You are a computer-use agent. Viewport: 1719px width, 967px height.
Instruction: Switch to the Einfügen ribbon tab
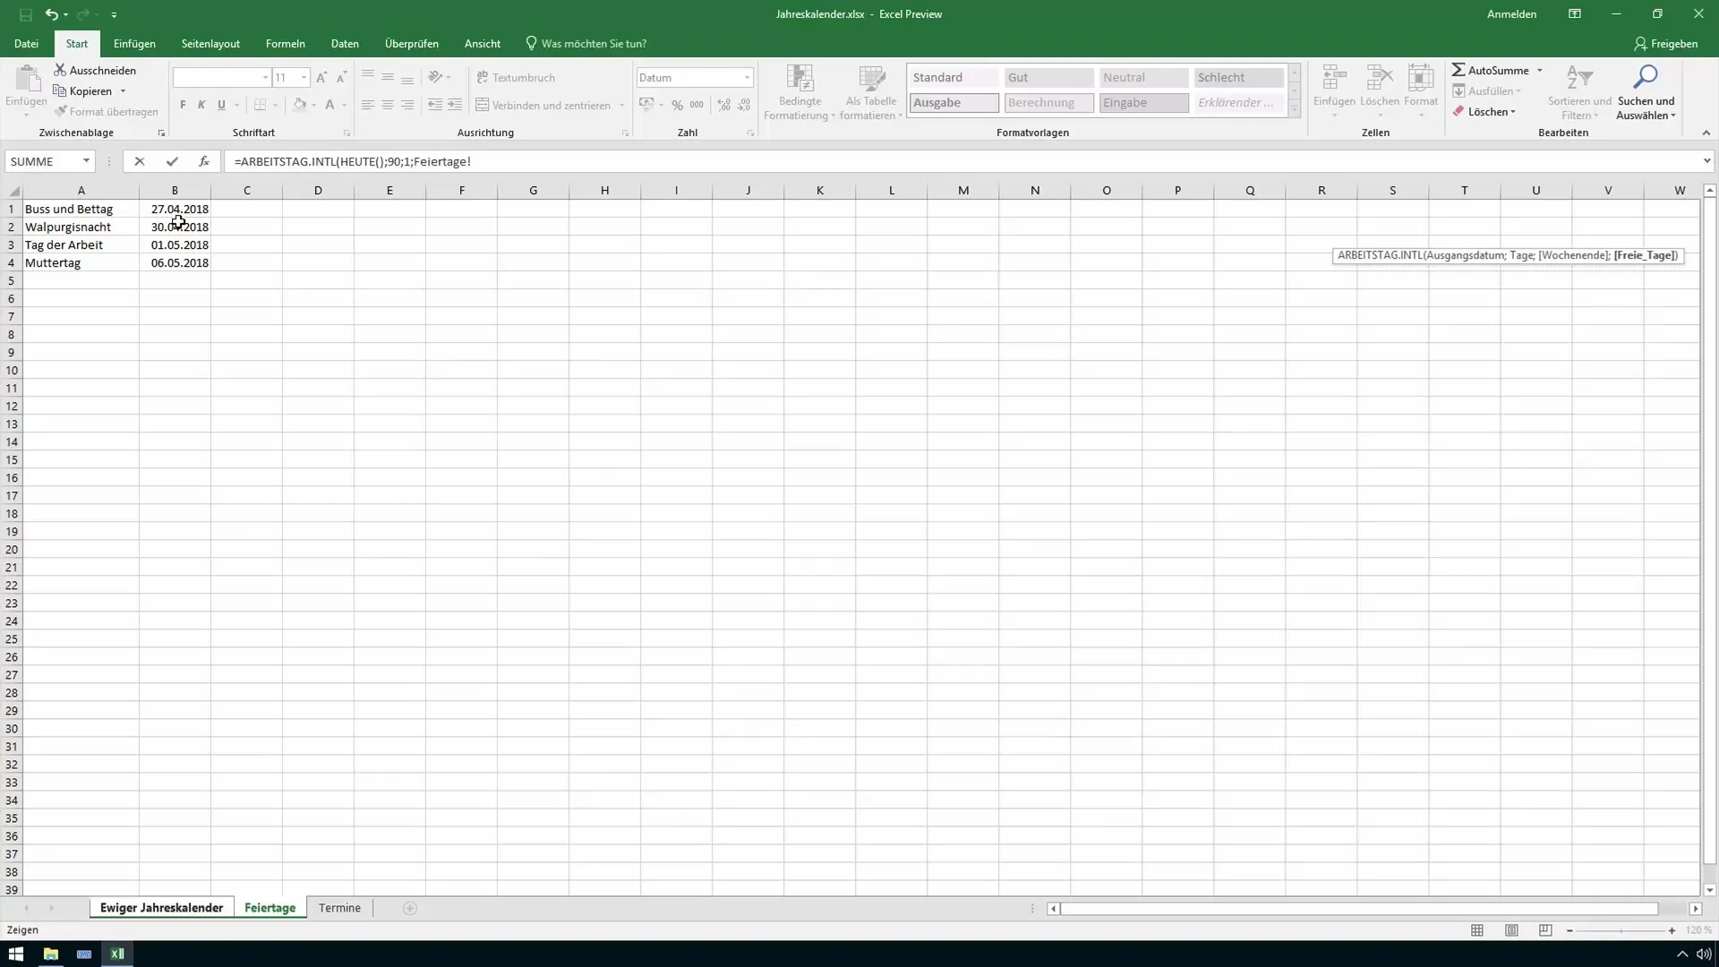tap(134, 43)
